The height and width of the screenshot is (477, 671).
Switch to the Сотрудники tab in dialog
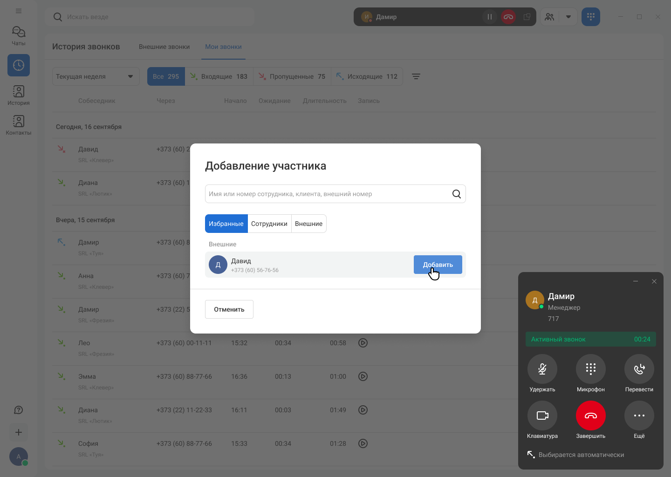tap(269, 224)
